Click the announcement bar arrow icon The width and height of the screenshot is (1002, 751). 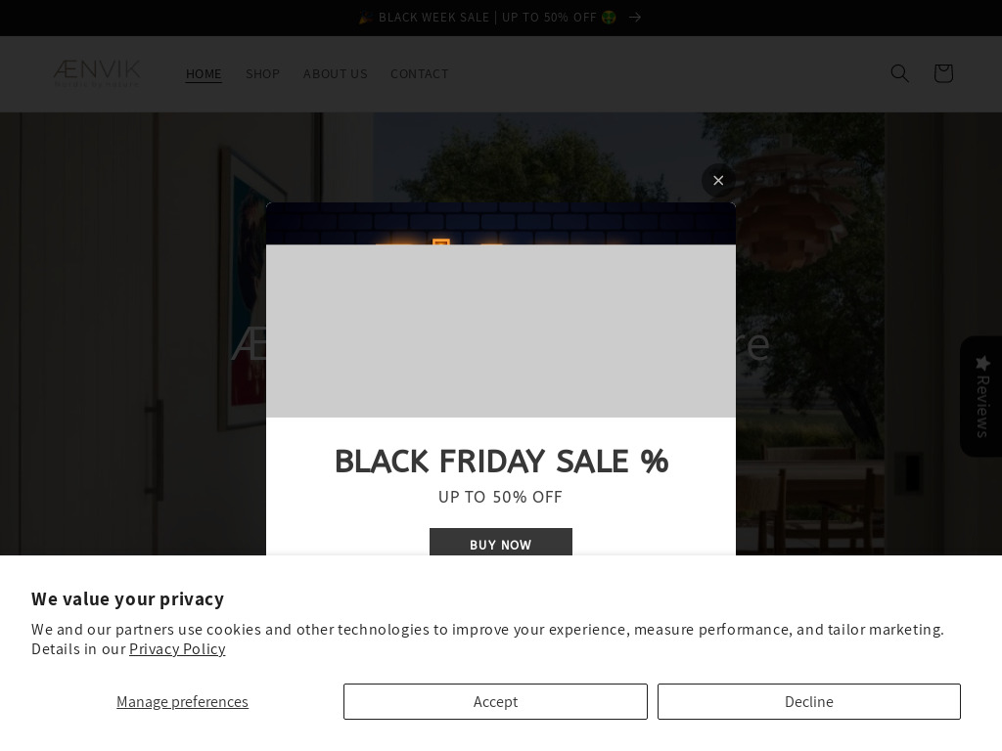click(x=635, y=17)
